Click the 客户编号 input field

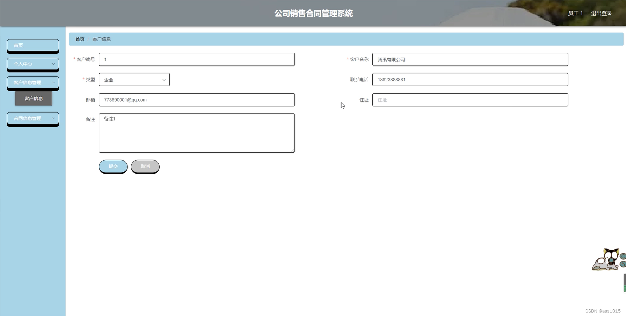[197, 59]
